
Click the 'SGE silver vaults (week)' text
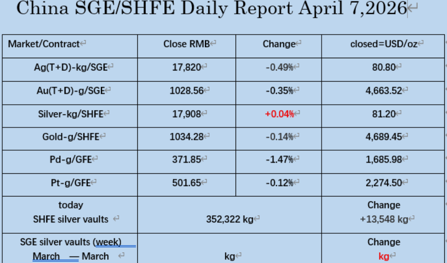[71, 242]
